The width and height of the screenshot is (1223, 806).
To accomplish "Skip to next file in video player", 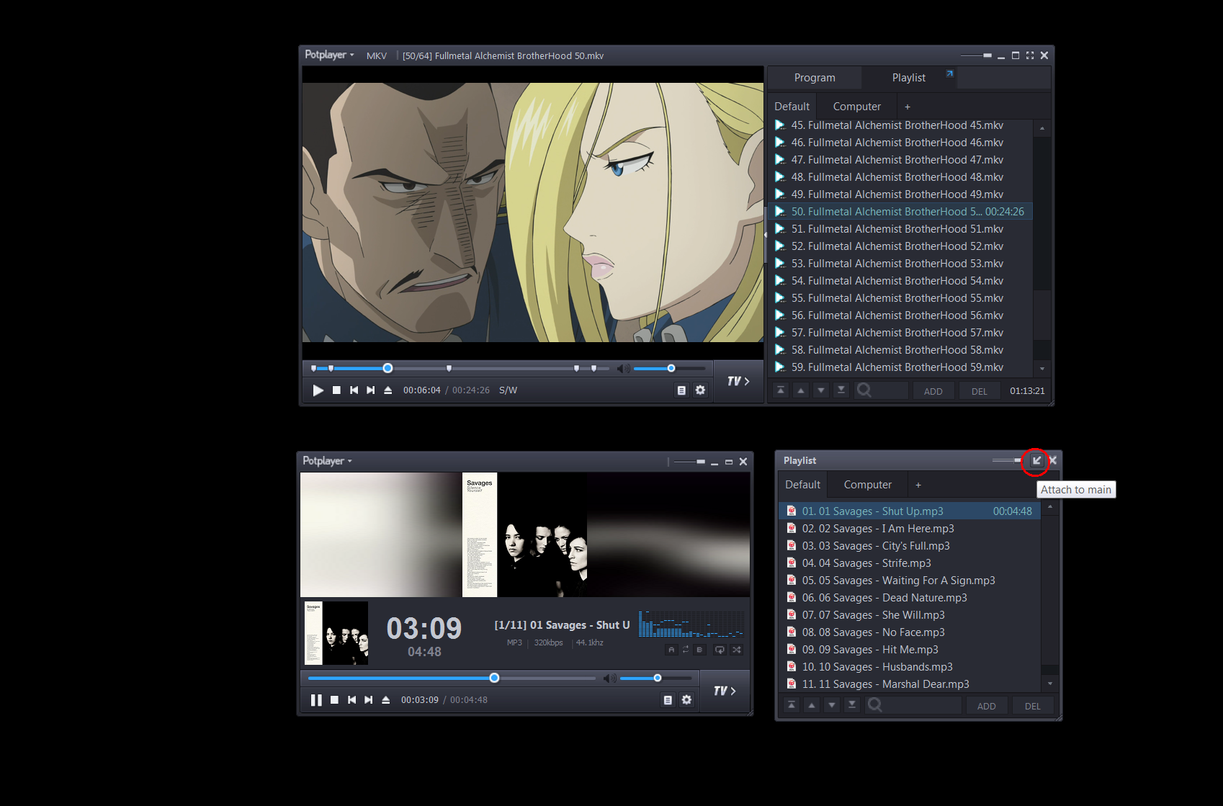I will tap(371, 390).
